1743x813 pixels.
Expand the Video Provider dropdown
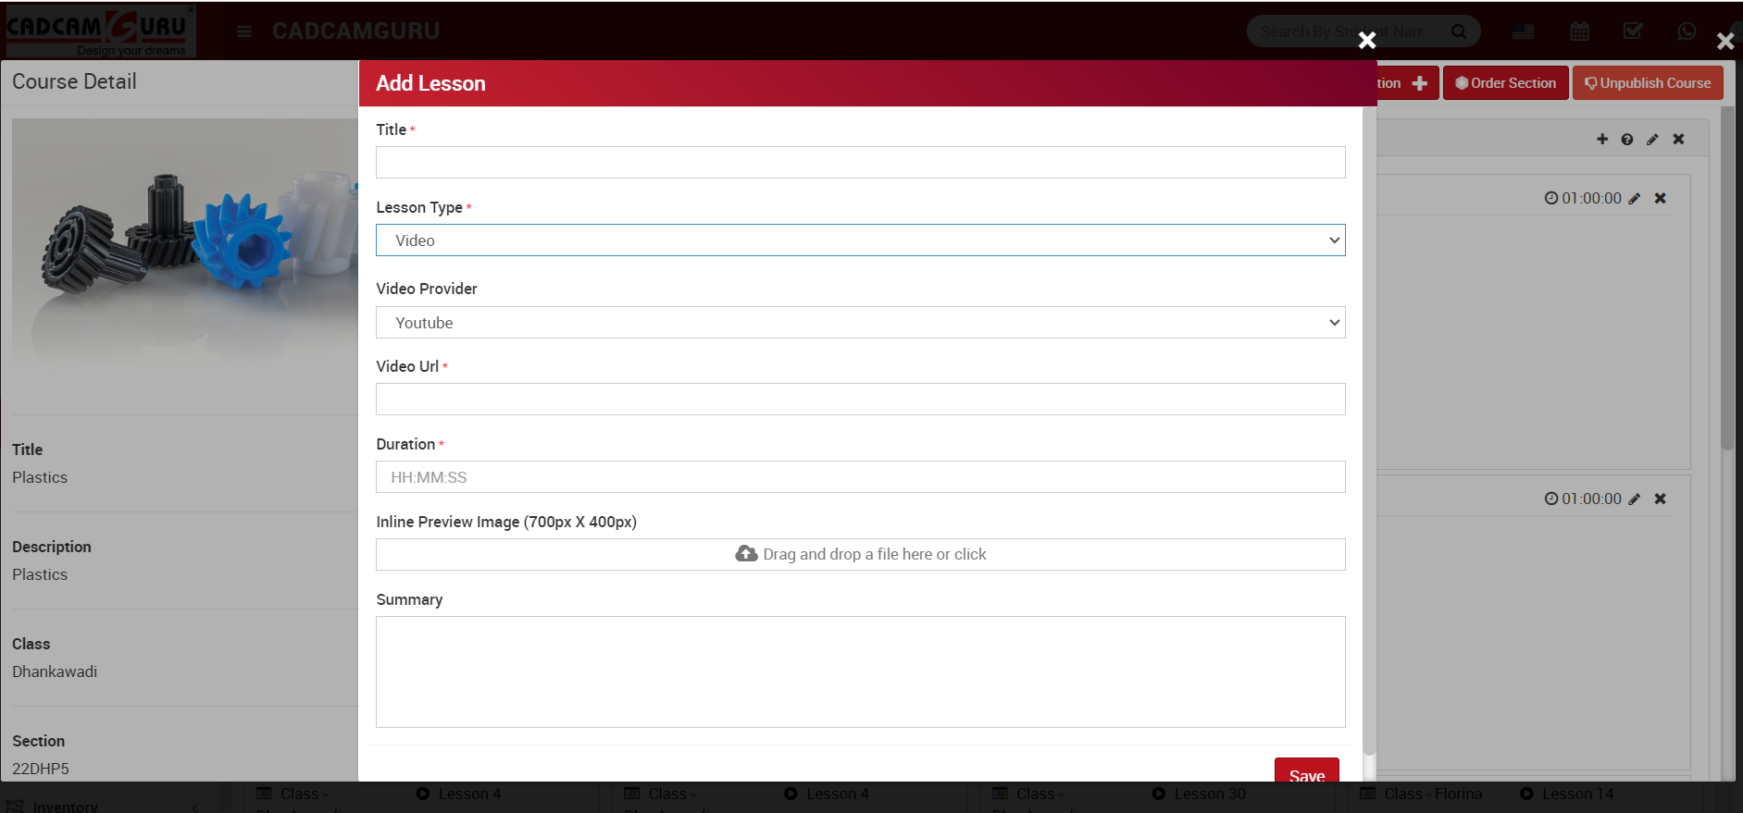pos(860,323)
